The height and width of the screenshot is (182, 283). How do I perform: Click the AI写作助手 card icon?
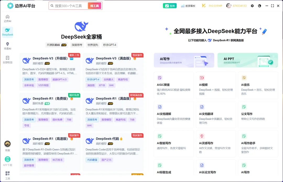(244, 136)
